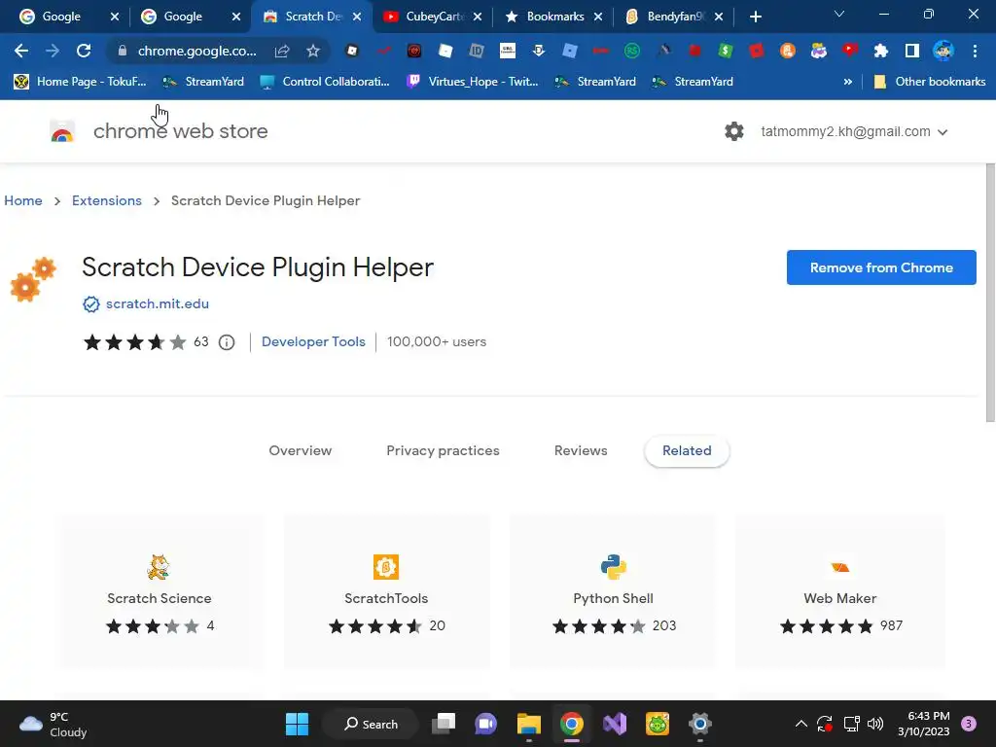The width and height of the screenshot is (996, 747).
Task: Go back with the browser back arrow
Action: pos(21,51)
